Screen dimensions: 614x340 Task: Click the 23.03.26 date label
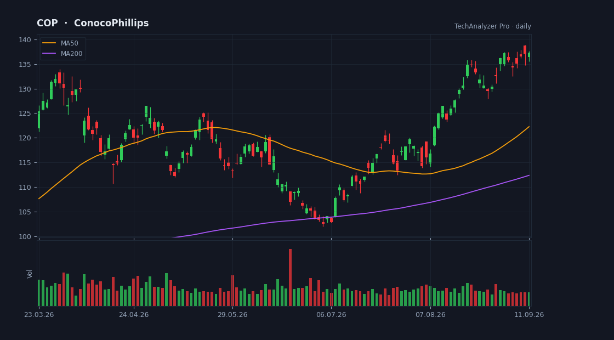[39, 315]
